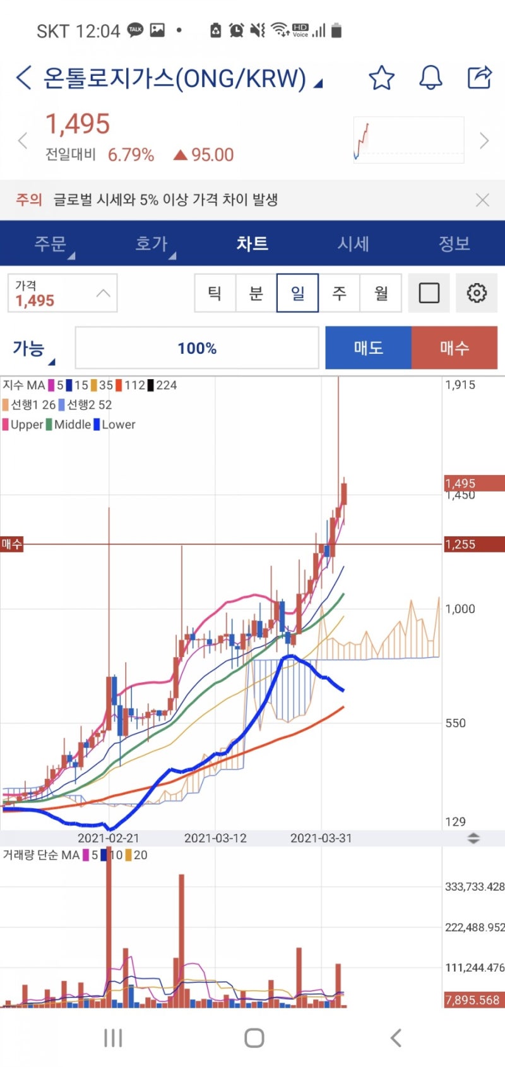
Task: Tap the Upper band legend
Action: [x=23, y=425]
